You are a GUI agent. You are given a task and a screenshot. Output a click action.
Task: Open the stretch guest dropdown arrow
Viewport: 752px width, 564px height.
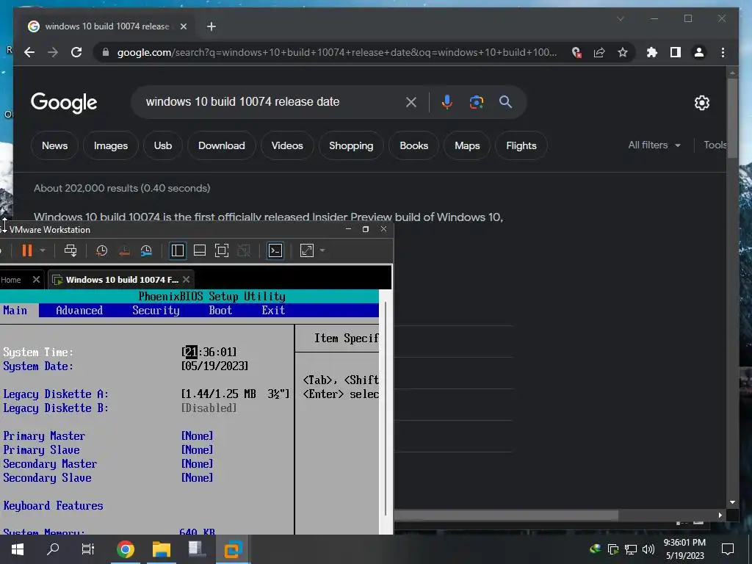322,250
